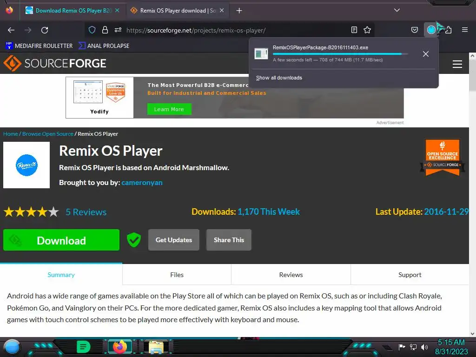Toggle reader view icon
Viewport: 476px width, 357px height.
[x=354, y=30]
